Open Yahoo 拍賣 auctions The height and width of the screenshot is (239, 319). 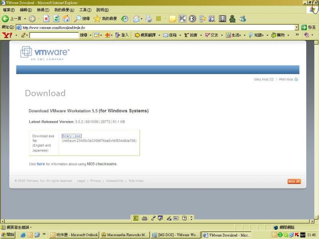191,35
